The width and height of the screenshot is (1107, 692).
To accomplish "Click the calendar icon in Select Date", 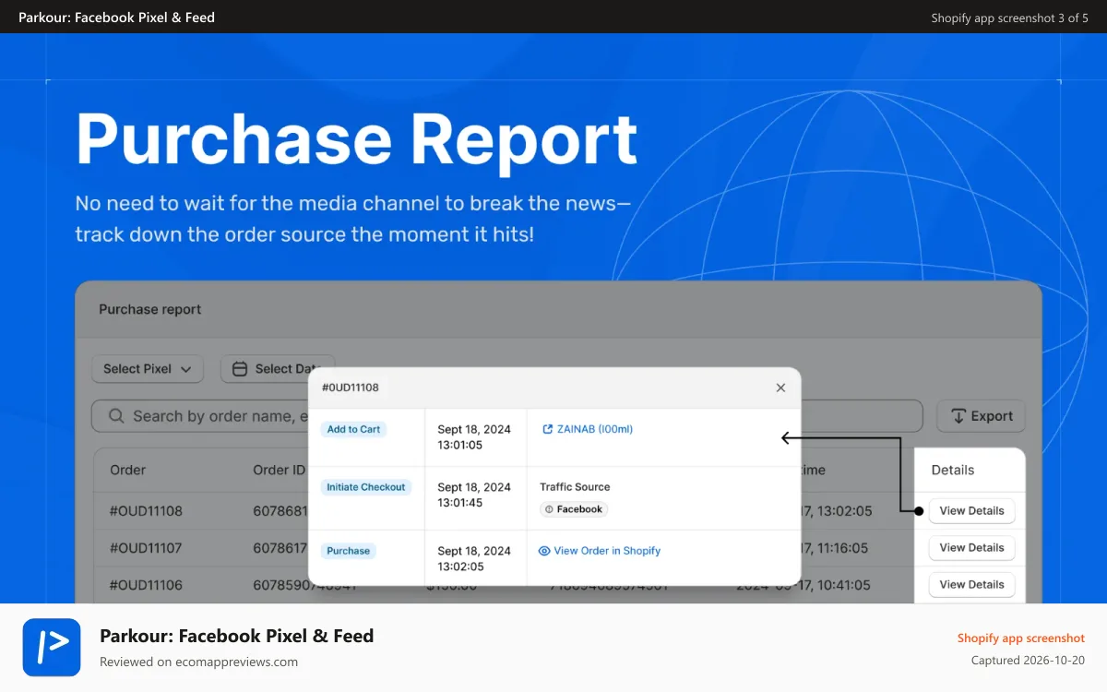I will (x=240, y=369).
